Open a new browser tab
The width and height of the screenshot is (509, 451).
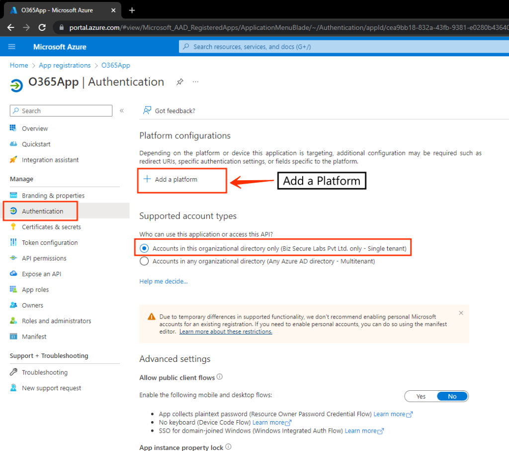coord(132,10)
